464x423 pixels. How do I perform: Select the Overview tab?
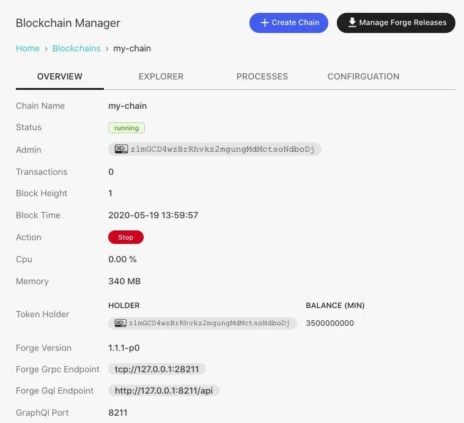pos(60,76)
